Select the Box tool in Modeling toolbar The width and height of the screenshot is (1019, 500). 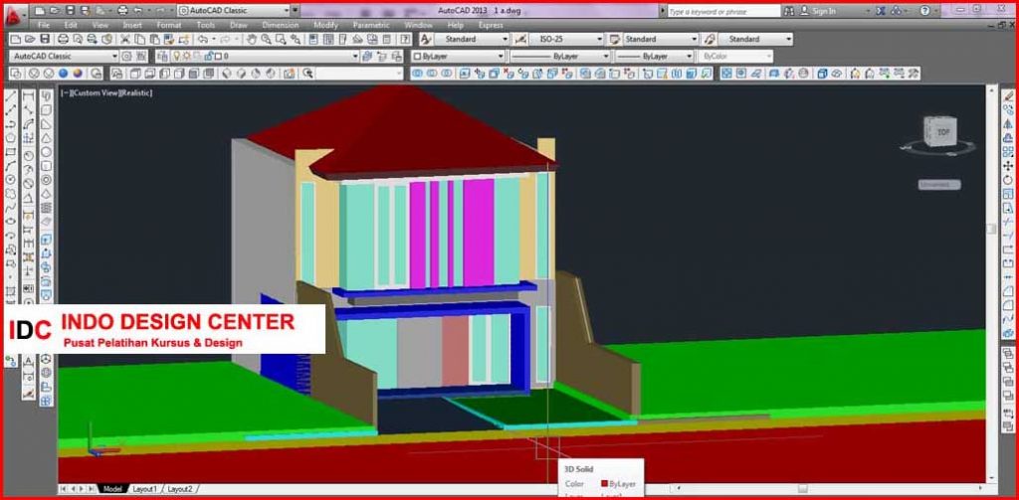(x=46, y=110)
